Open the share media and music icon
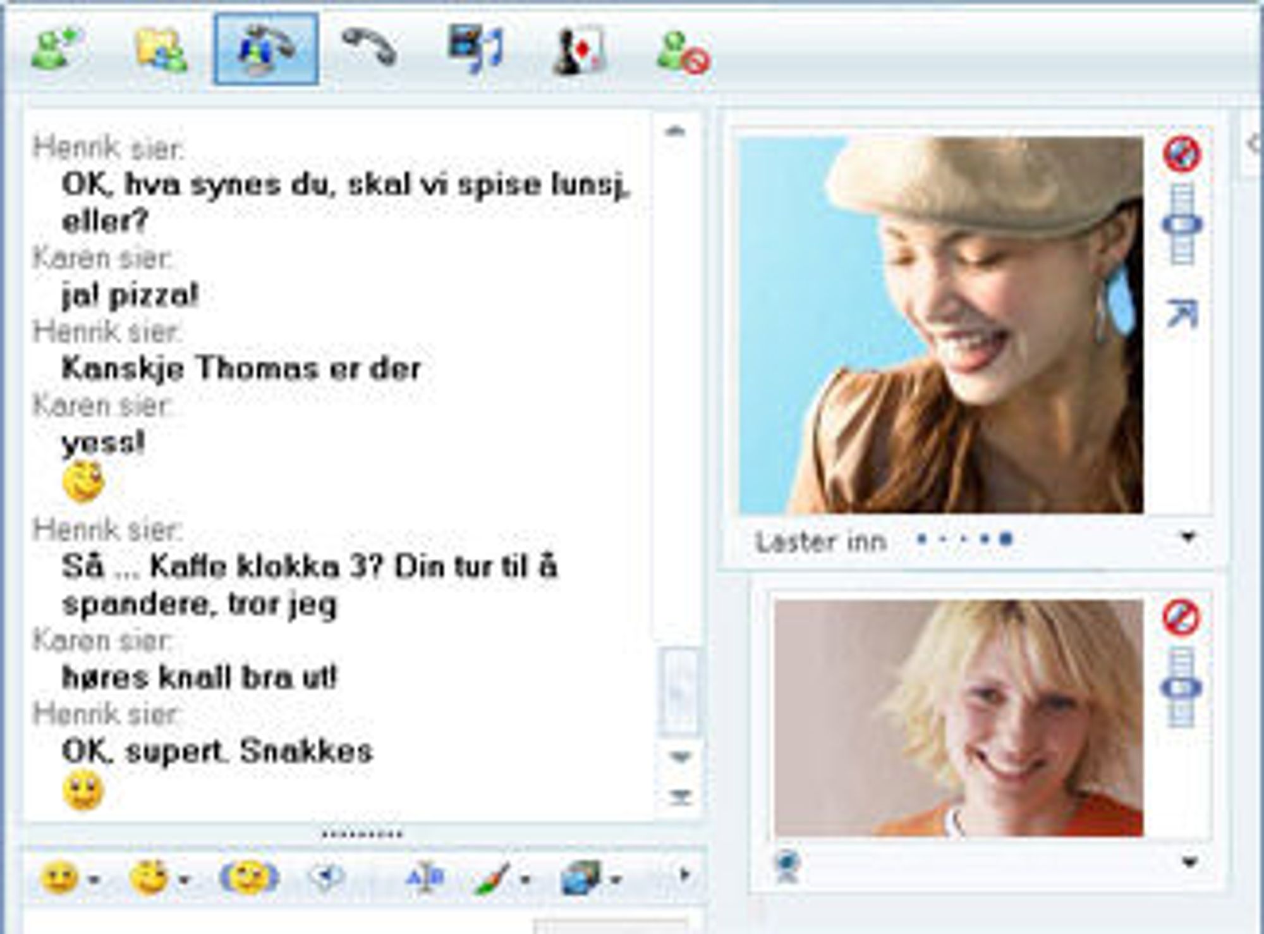 (x=475, y=49)
